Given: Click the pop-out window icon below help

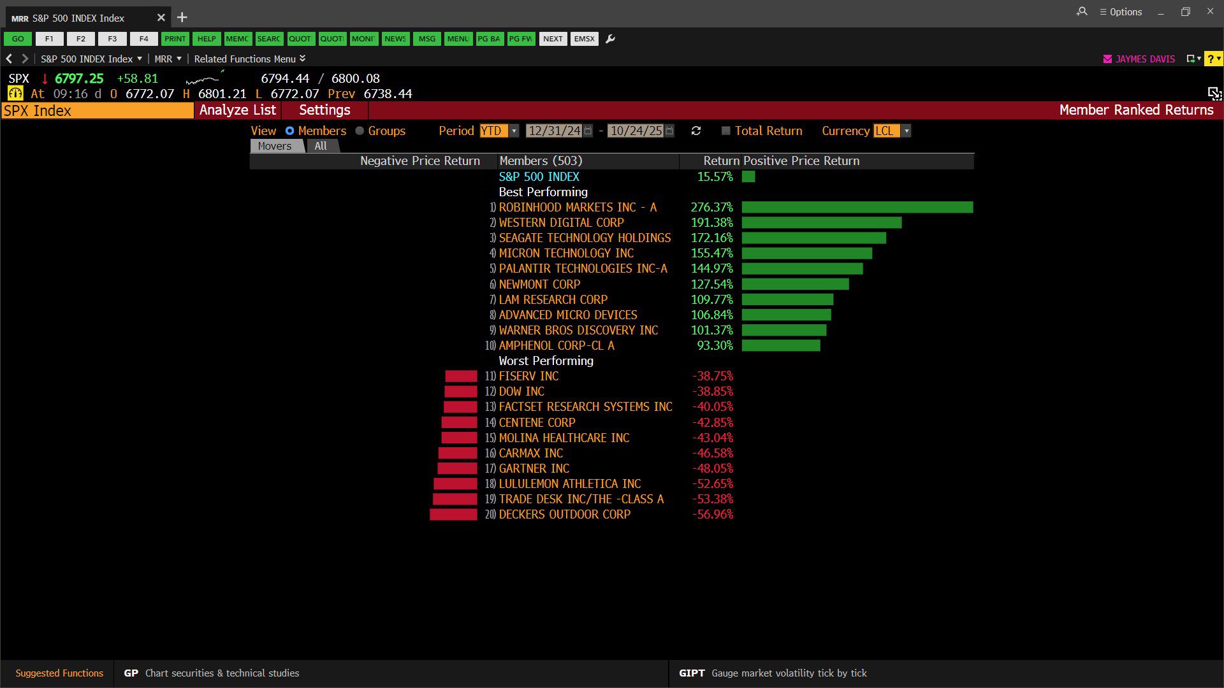Looking at the screenshot, I should point(1214,94).
